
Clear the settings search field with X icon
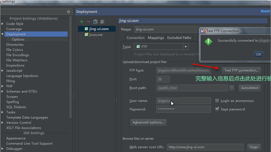(x=69, y=12)
